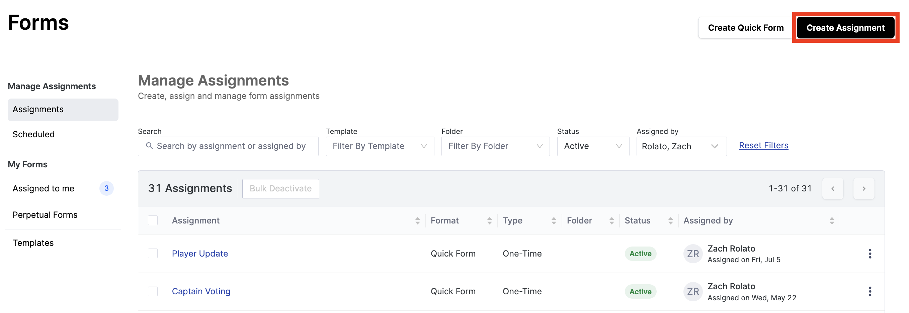
Task: Click Zach Rolato's ZR avatar on Player Update
Action: (x=693, y=254)
